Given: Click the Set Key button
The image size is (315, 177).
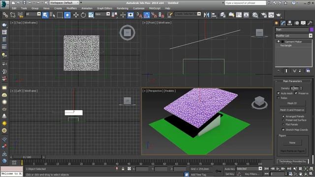Looking at the screenshot, I should coord(230,174).
